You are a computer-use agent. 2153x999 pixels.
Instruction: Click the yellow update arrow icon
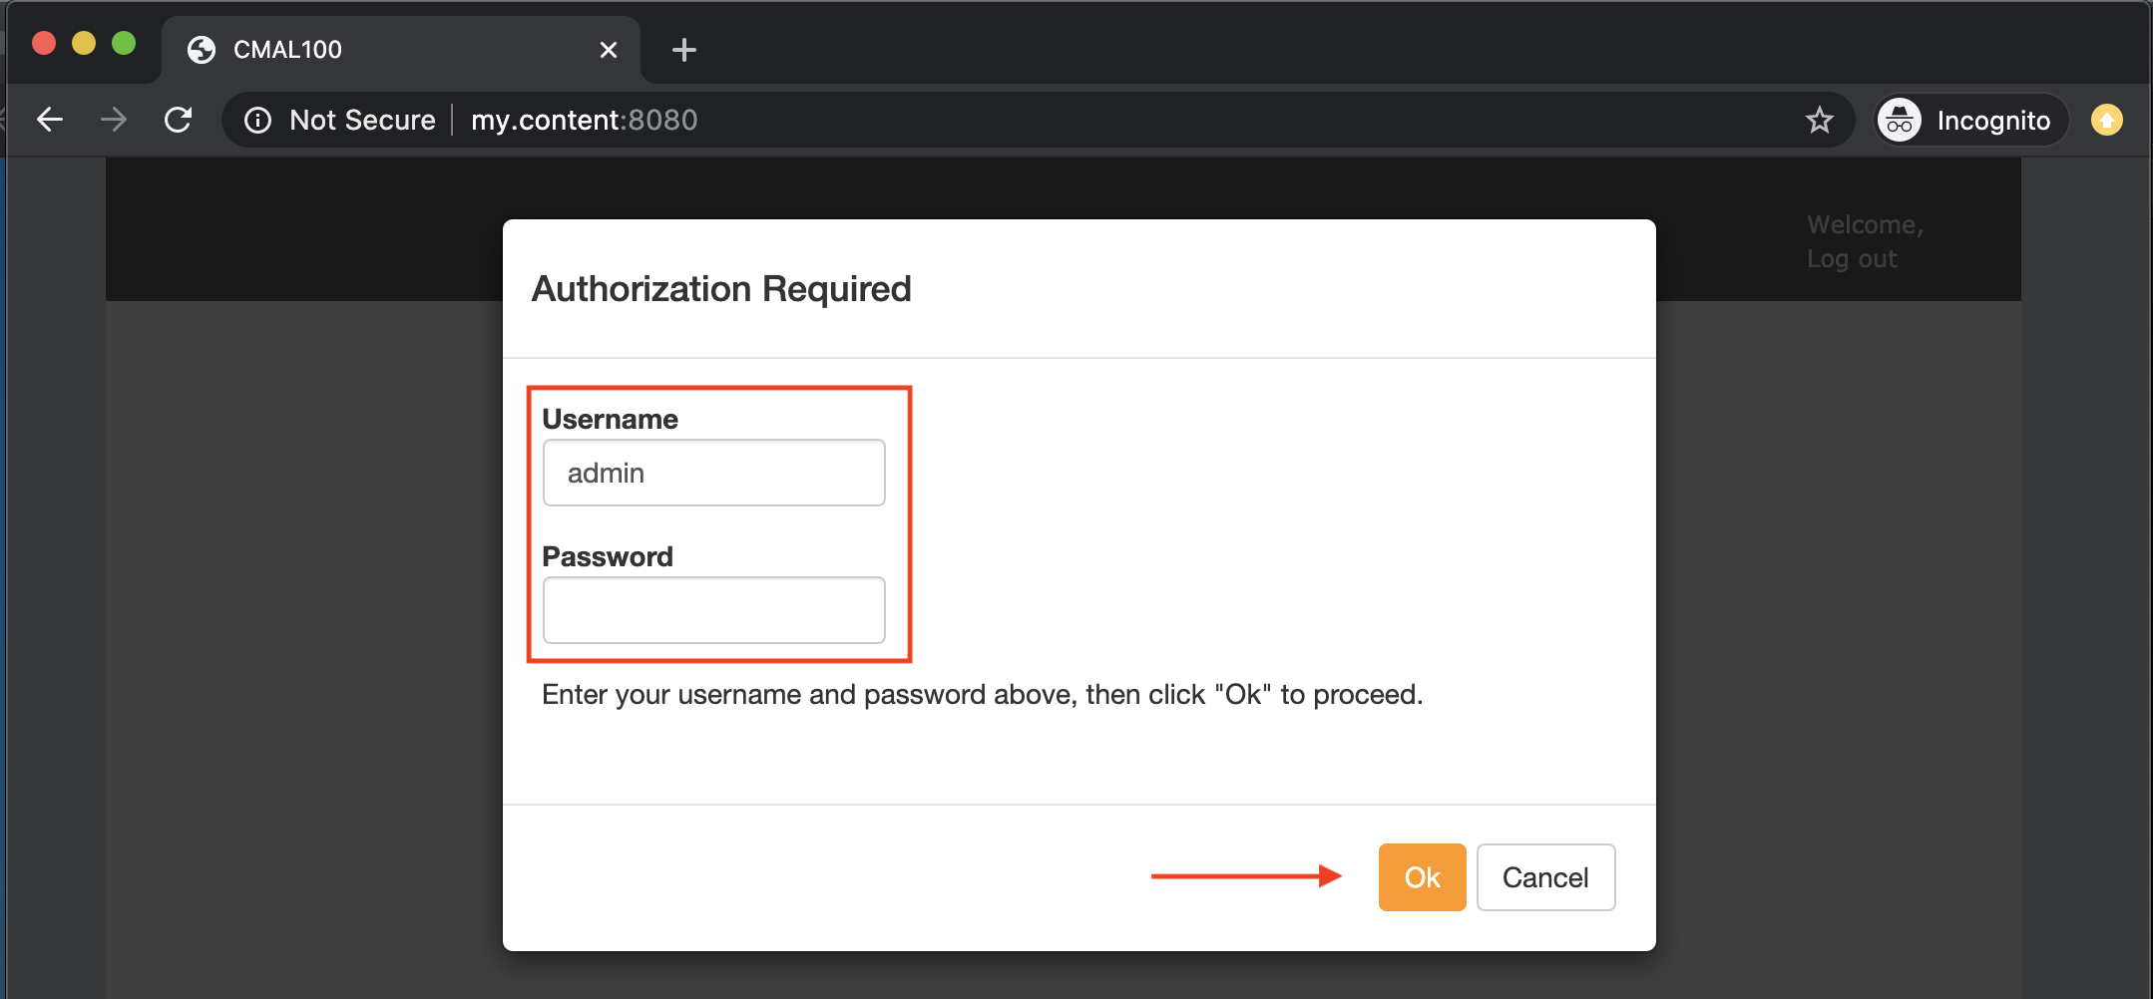pyautogui.click(x=2106, y=121)
